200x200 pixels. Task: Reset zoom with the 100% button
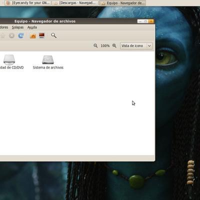click(105, 45)
